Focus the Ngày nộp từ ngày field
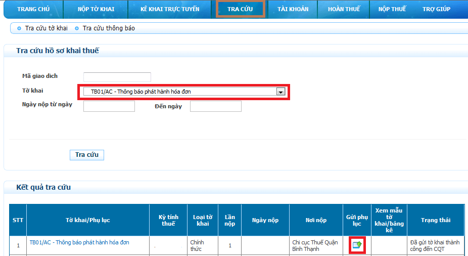 pyautogui.click(x=109, y=106)
